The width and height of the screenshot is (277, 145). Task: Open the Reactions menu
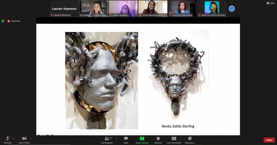[190, 140]
